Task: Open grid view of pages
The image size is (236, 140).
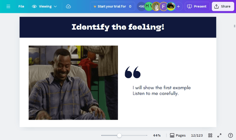Action: 210,135
